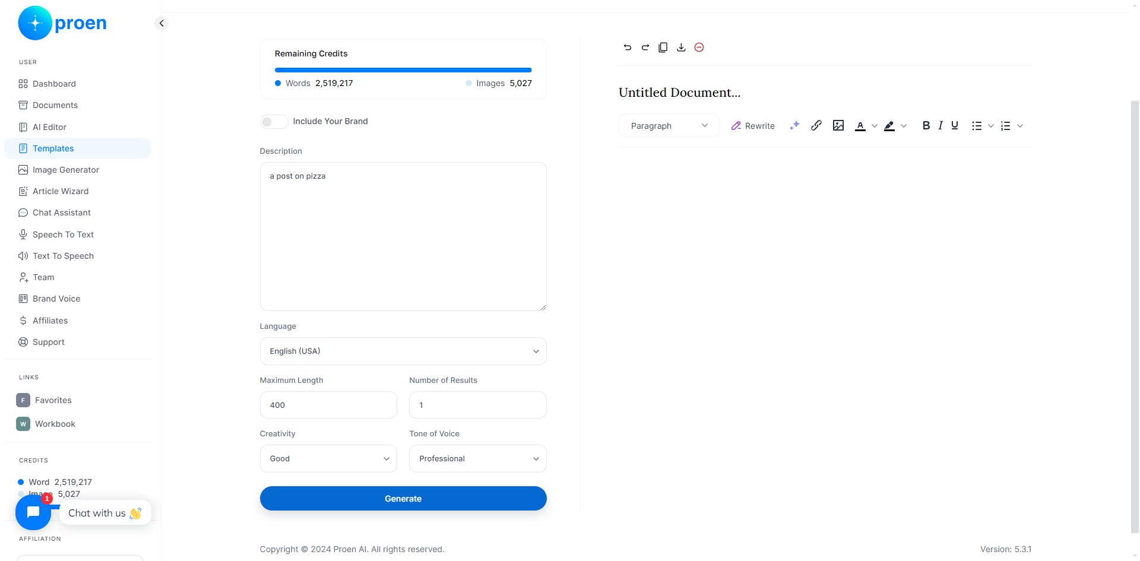This screenshot has height=561, width=1140.
Task: Open Chat Assistant in the sidebar
Action: point(77,213)
